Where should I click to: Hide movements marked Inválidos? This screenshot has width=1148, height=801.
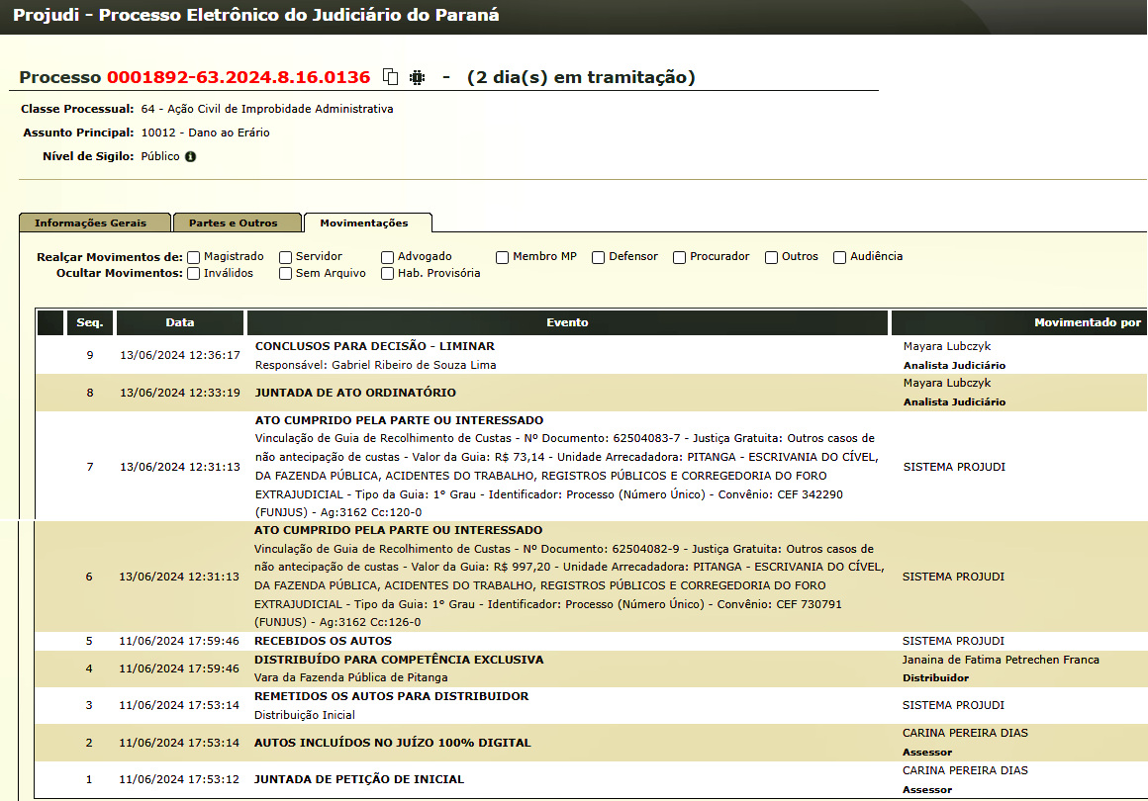tap(194, 274)
